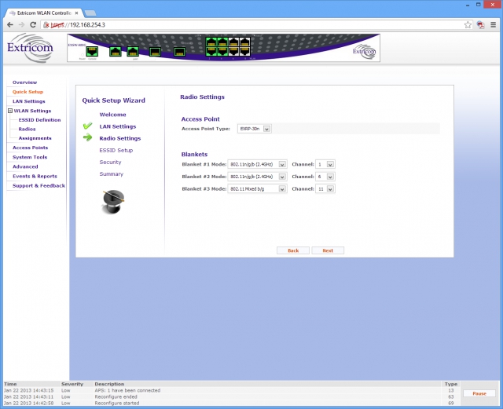Image resolution: width=503 pixels, height=409 pixels.
Task: Open Assignments in the sidebar
Action: [x=35, y=138]
